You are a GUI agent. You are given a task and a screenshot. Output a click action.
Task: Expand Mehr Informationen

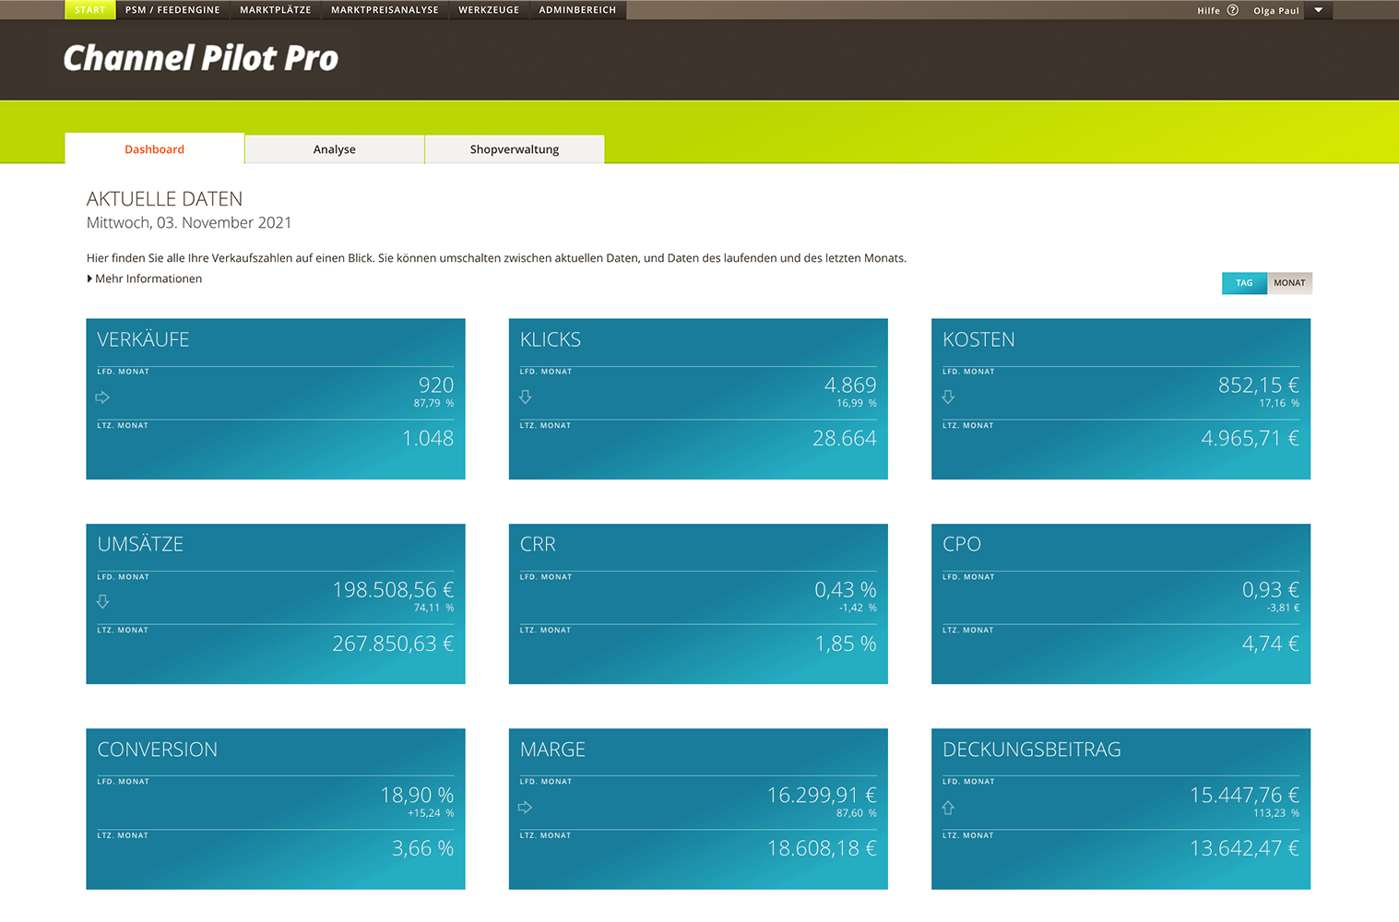pyautogui.click(x=145, y=278)
